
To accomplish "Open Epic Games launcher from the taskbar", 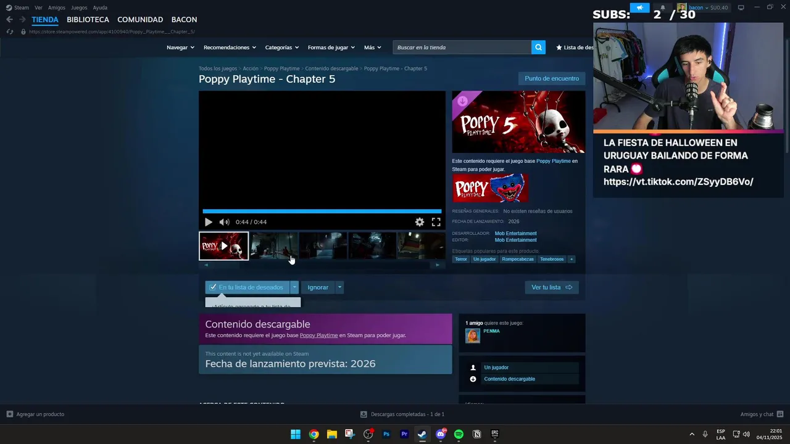I will [494, 434].
